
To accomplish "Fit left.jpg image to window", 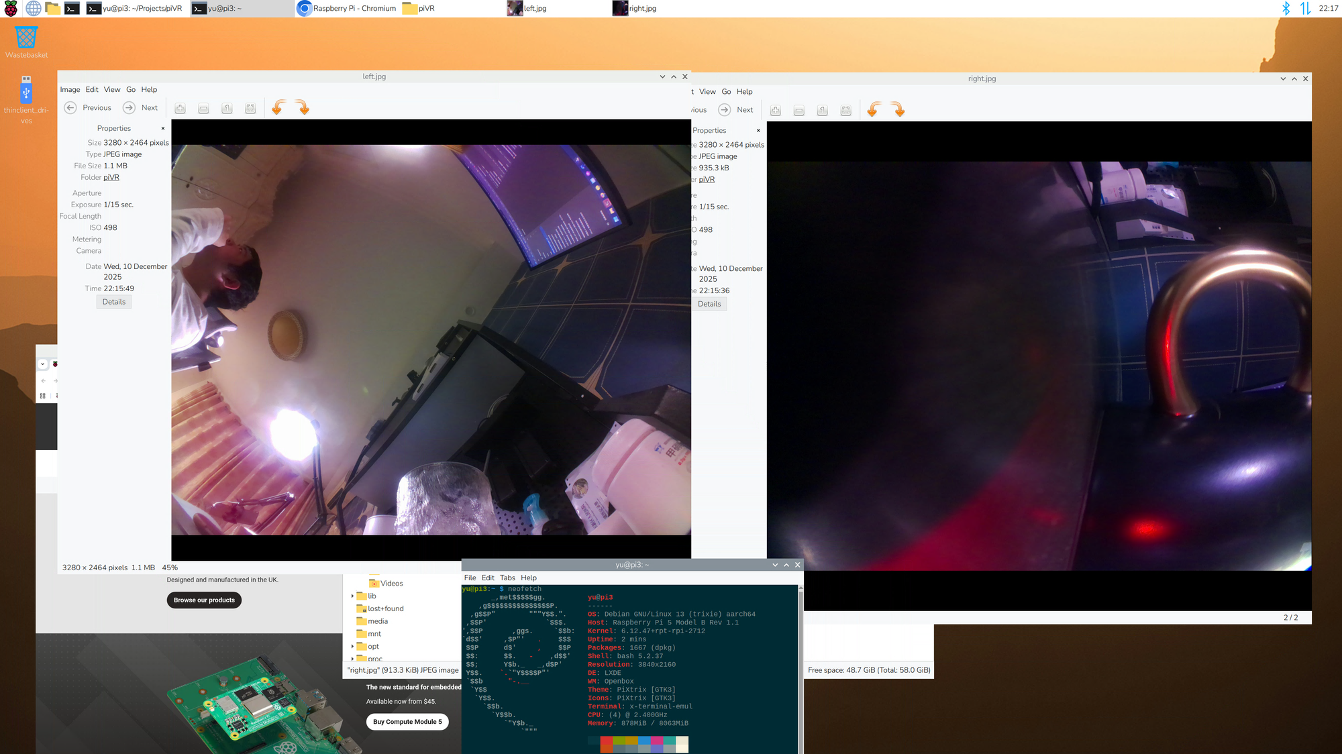I will 250,108.
